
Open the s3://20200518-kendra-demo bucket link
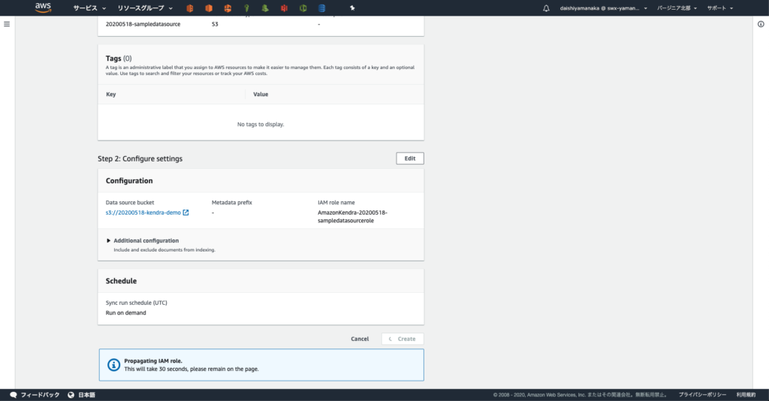143,213
